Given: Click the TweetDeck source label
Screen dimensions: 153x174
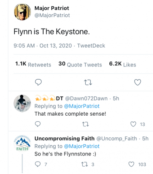Looking at the screenshot, I should (x=91, y=46).
